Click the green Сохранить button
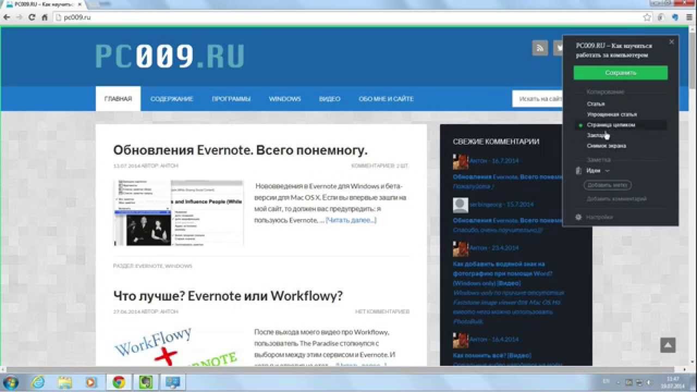 pos(620,73)
